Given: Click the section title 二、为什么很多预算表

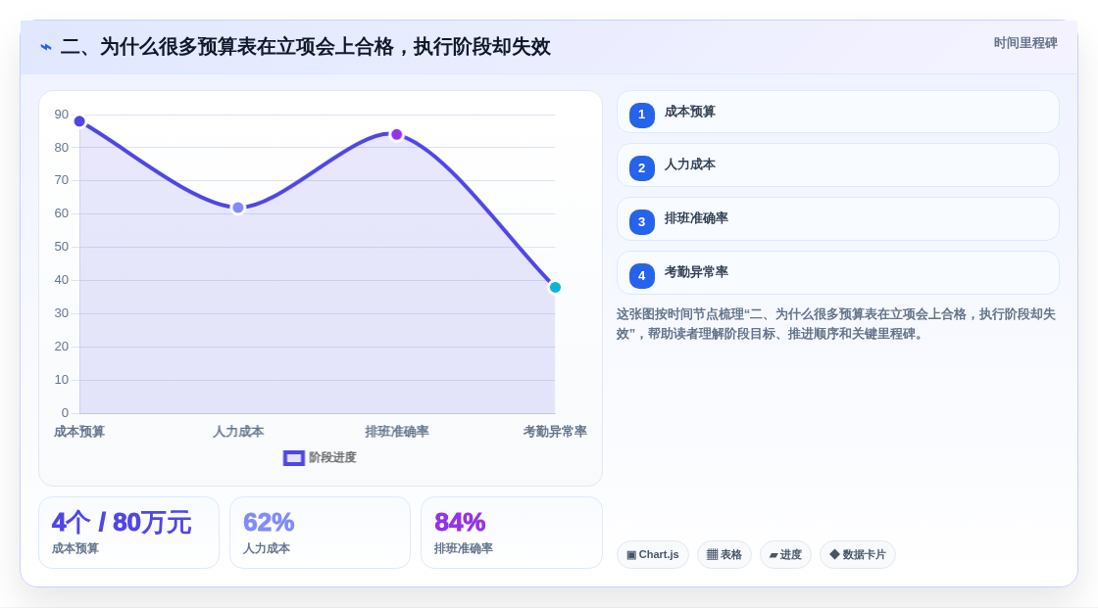Looking at the screenshot, I should 305,47.
